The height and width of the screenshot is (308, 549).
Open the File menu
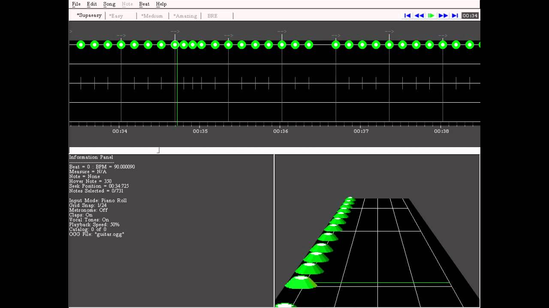click(x=76, y=4)
